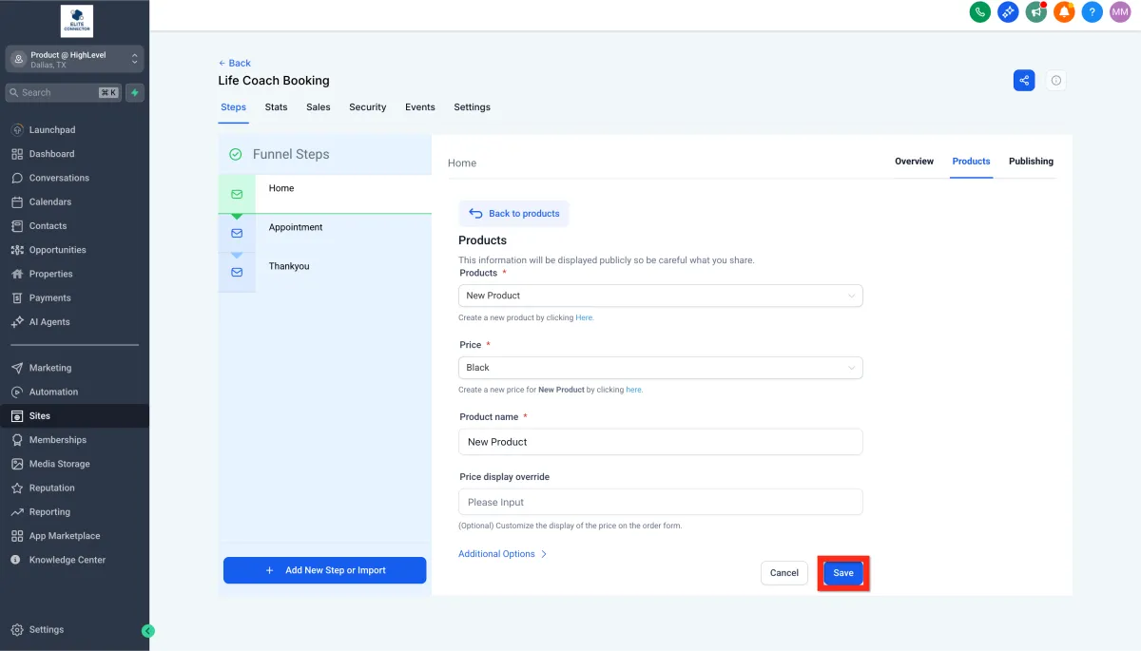The width and height of the screenshot is (1141, 651).
Task: Switch to the Overview tab
Action: click(914, 162)
